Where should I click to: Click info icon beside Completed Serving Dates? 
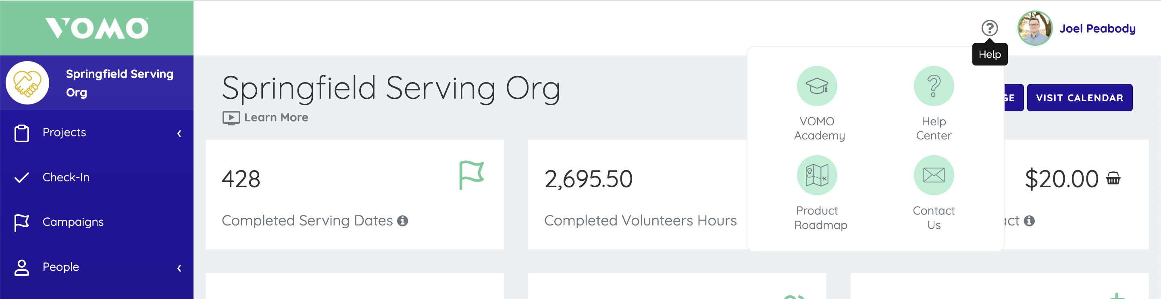[x=402, y=221]
